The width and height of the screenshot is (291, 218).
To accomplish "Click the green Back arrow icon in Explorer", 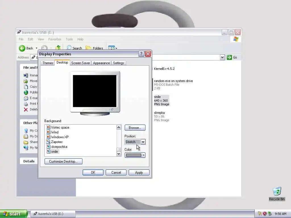I will click(22, 48).
